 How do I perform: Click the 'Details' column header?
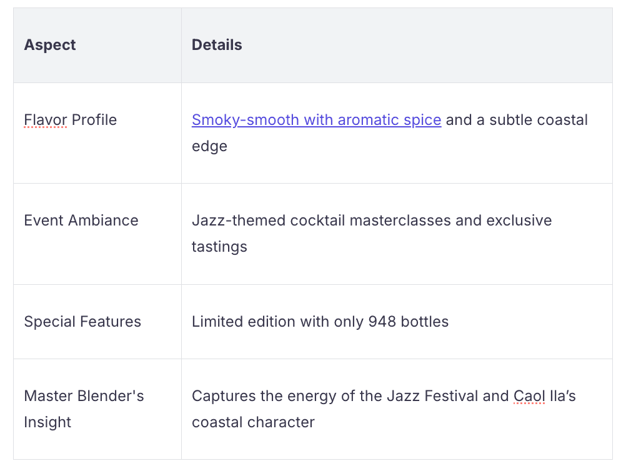[217, 45]
